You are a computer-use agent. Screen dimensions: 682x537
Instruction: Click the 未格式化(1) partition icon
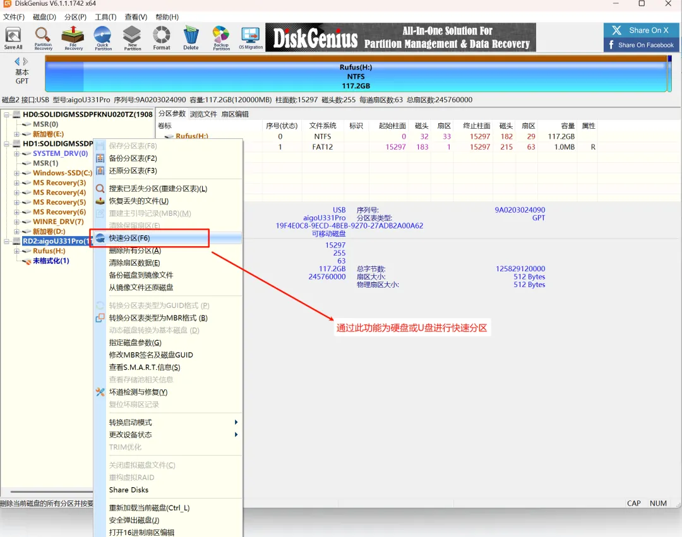[27, 261]
